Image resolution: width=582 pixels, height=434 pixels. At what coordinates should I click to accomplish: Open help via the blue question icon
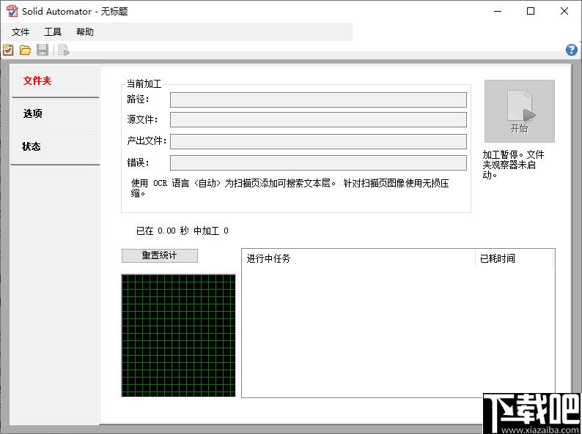click(x=572, y=50)
